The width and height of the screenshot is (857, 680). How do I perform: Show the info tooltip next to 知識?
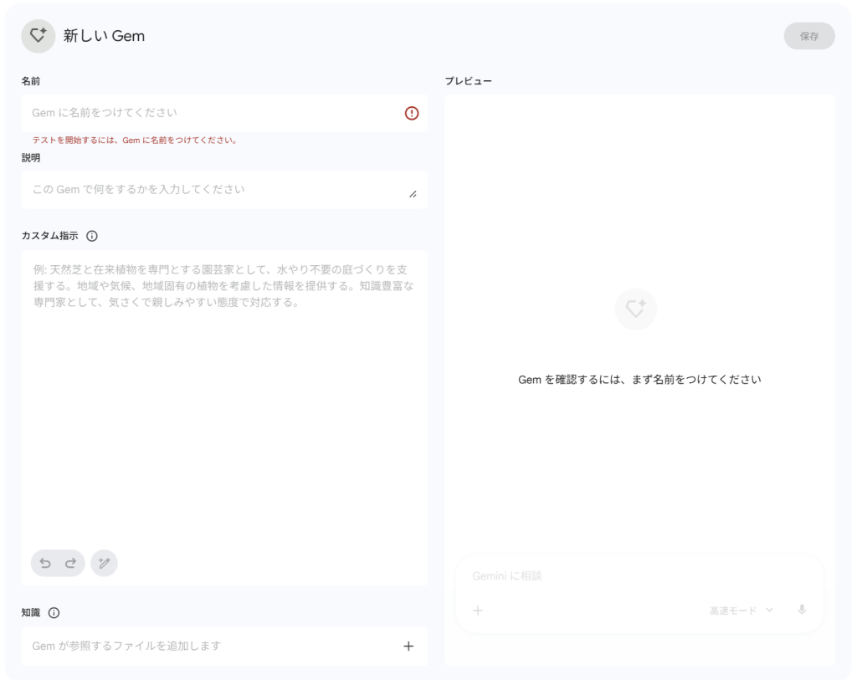point(54,612)
